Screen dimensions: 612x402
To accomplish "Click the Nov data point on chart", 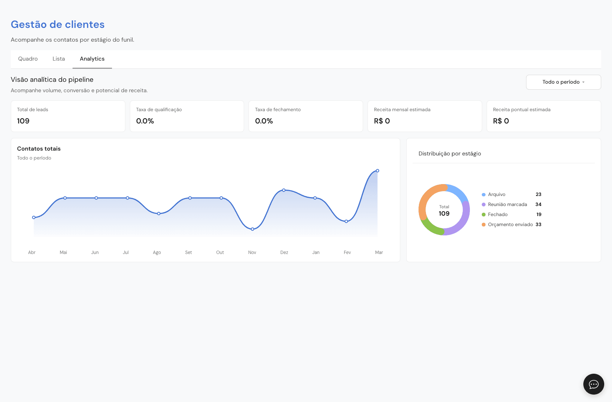I will tap(253, 229).
